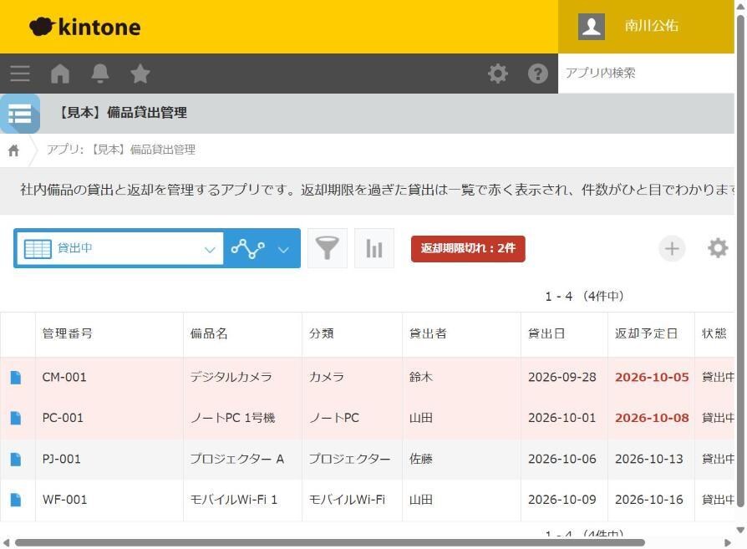Click the overdue date 2026-10-05
The height and width of the screenshot is (549, 747).
coord(652,378)
